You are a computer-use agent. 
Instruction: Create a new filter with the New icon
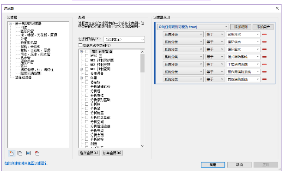[x=12, y=153]
